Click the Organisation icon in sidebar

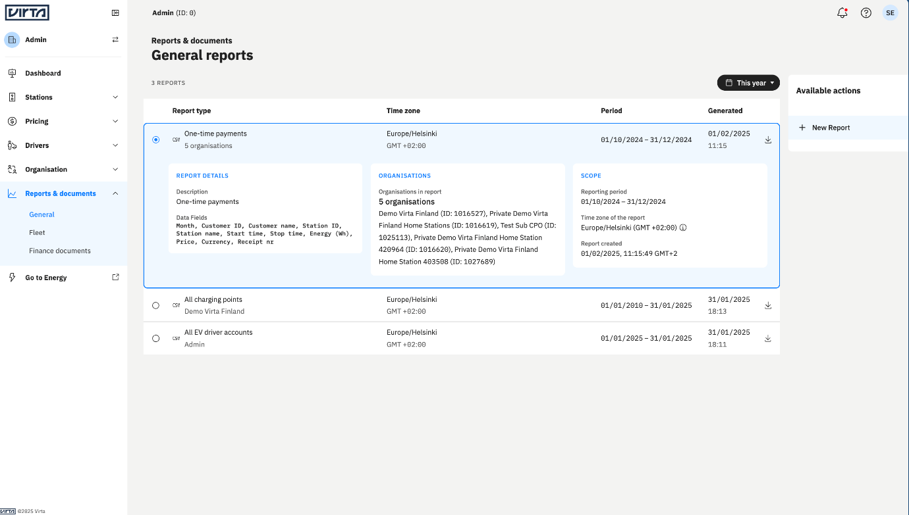coord(12,169)
